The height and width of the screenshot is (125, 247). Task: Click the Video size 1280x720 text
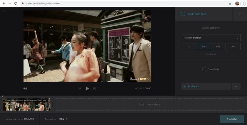point(20,119)
